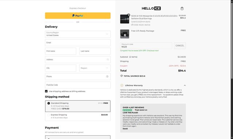The height and width of the screenshot is (139, 233).
Task: Click the City input field
Action: (60, 68)
